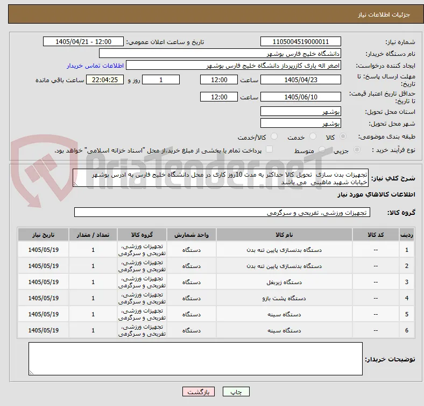Click the نام دستگاه خریدار field
This screenshot has width=424, height=406.
point(220,54)
